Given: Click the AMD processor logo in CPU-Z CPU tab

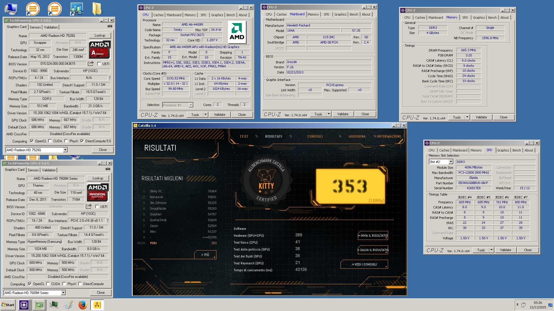Looking at the screenshot, I should click(x=237, y=33).
